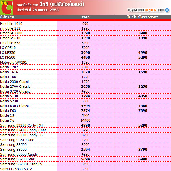
Task: Click promotion price 1590 for Nokia 1616
Action: tap(143, 72)
